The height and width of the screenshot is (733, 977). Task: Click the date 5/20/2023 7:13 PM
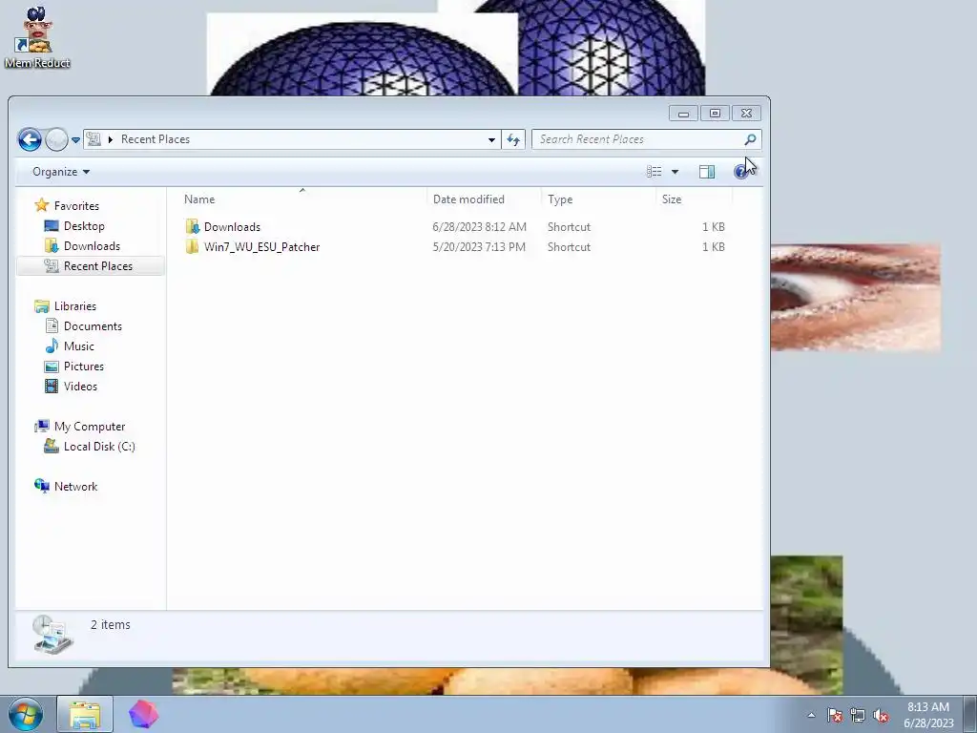(x=479, y=247)
